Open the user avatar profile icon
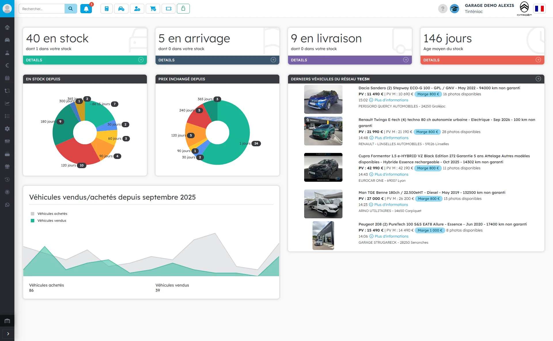This screenshot has height=341, width=553. [7, 9]
